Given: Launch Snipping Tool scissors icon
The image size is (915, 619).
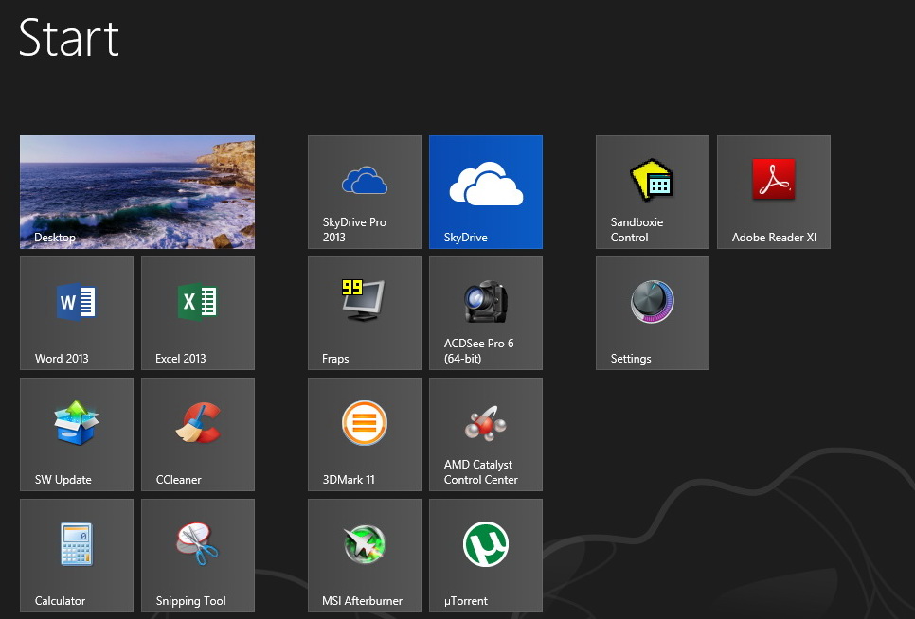Looking at the screenshot, I should coord(198,544).
